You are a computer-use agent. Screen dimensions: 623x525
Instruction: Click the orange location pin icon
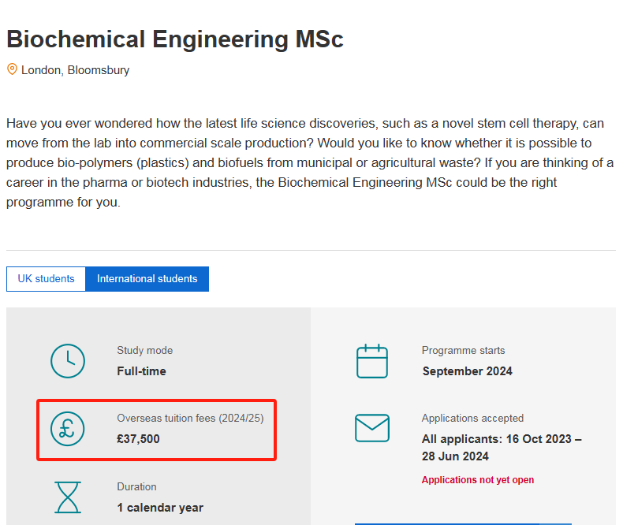click(x=12, y=69)
